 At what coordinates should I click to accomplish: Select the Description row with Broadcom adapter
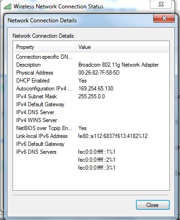coord(91,65)
